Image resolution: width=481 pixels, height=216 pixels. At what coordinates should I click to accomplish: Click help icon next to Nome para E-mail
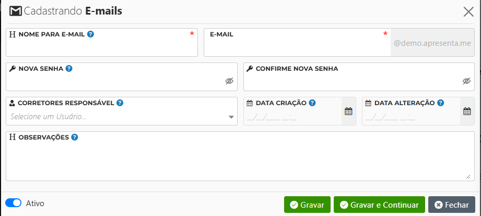pyautogui.click(x=91, y=34)
